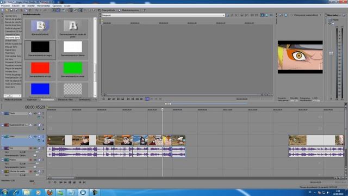Image resolution: width=348 pixels, height=196 pixels.
Task: Open the Proyecto menu
Action: [x=5, y=6]
